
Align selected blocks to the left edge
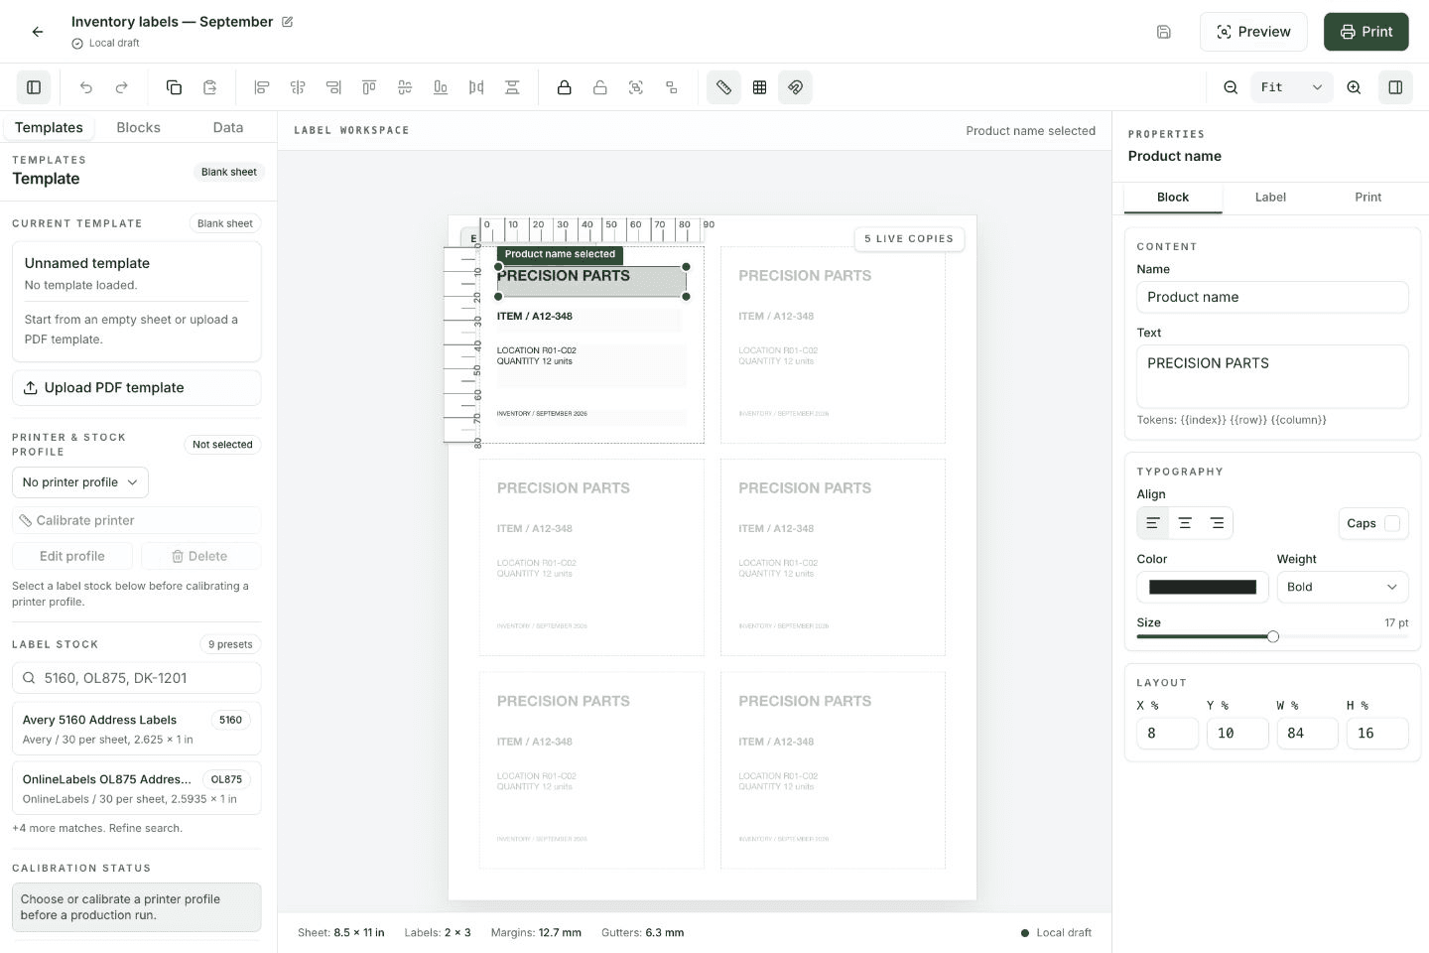pos(262,87)
